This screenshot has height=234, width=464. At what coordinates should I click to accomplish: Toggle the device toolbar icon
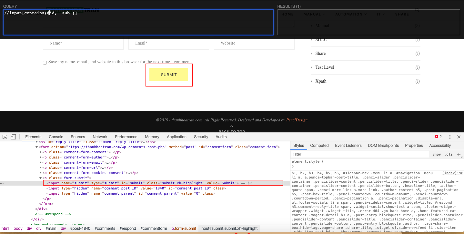coord(14,137)
